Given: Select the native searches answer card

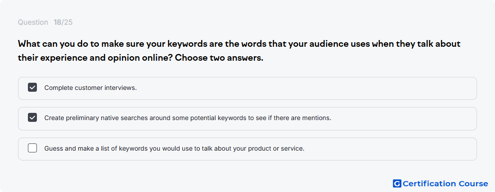Looking at the screenshot, I should coord(247,119).
